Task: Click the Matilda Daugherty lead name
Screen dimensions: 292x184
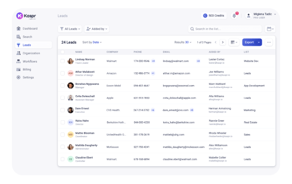Action: tap(86, 145)
